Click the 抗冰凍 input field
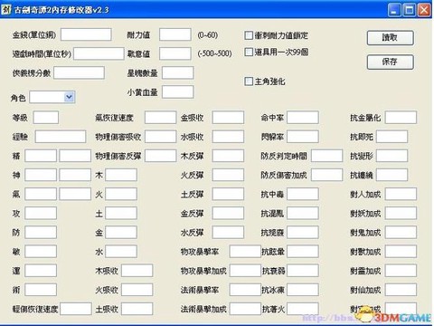The height and width of the screenshot is (326, 434). [303, 290]
